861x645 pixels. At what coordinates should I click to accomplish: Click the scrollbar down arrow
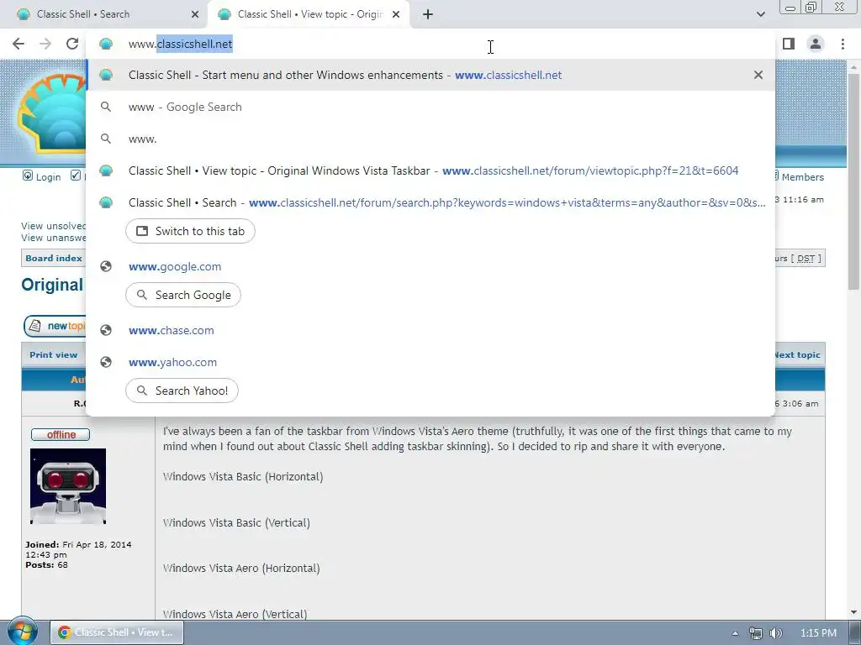tap(853, 612)
